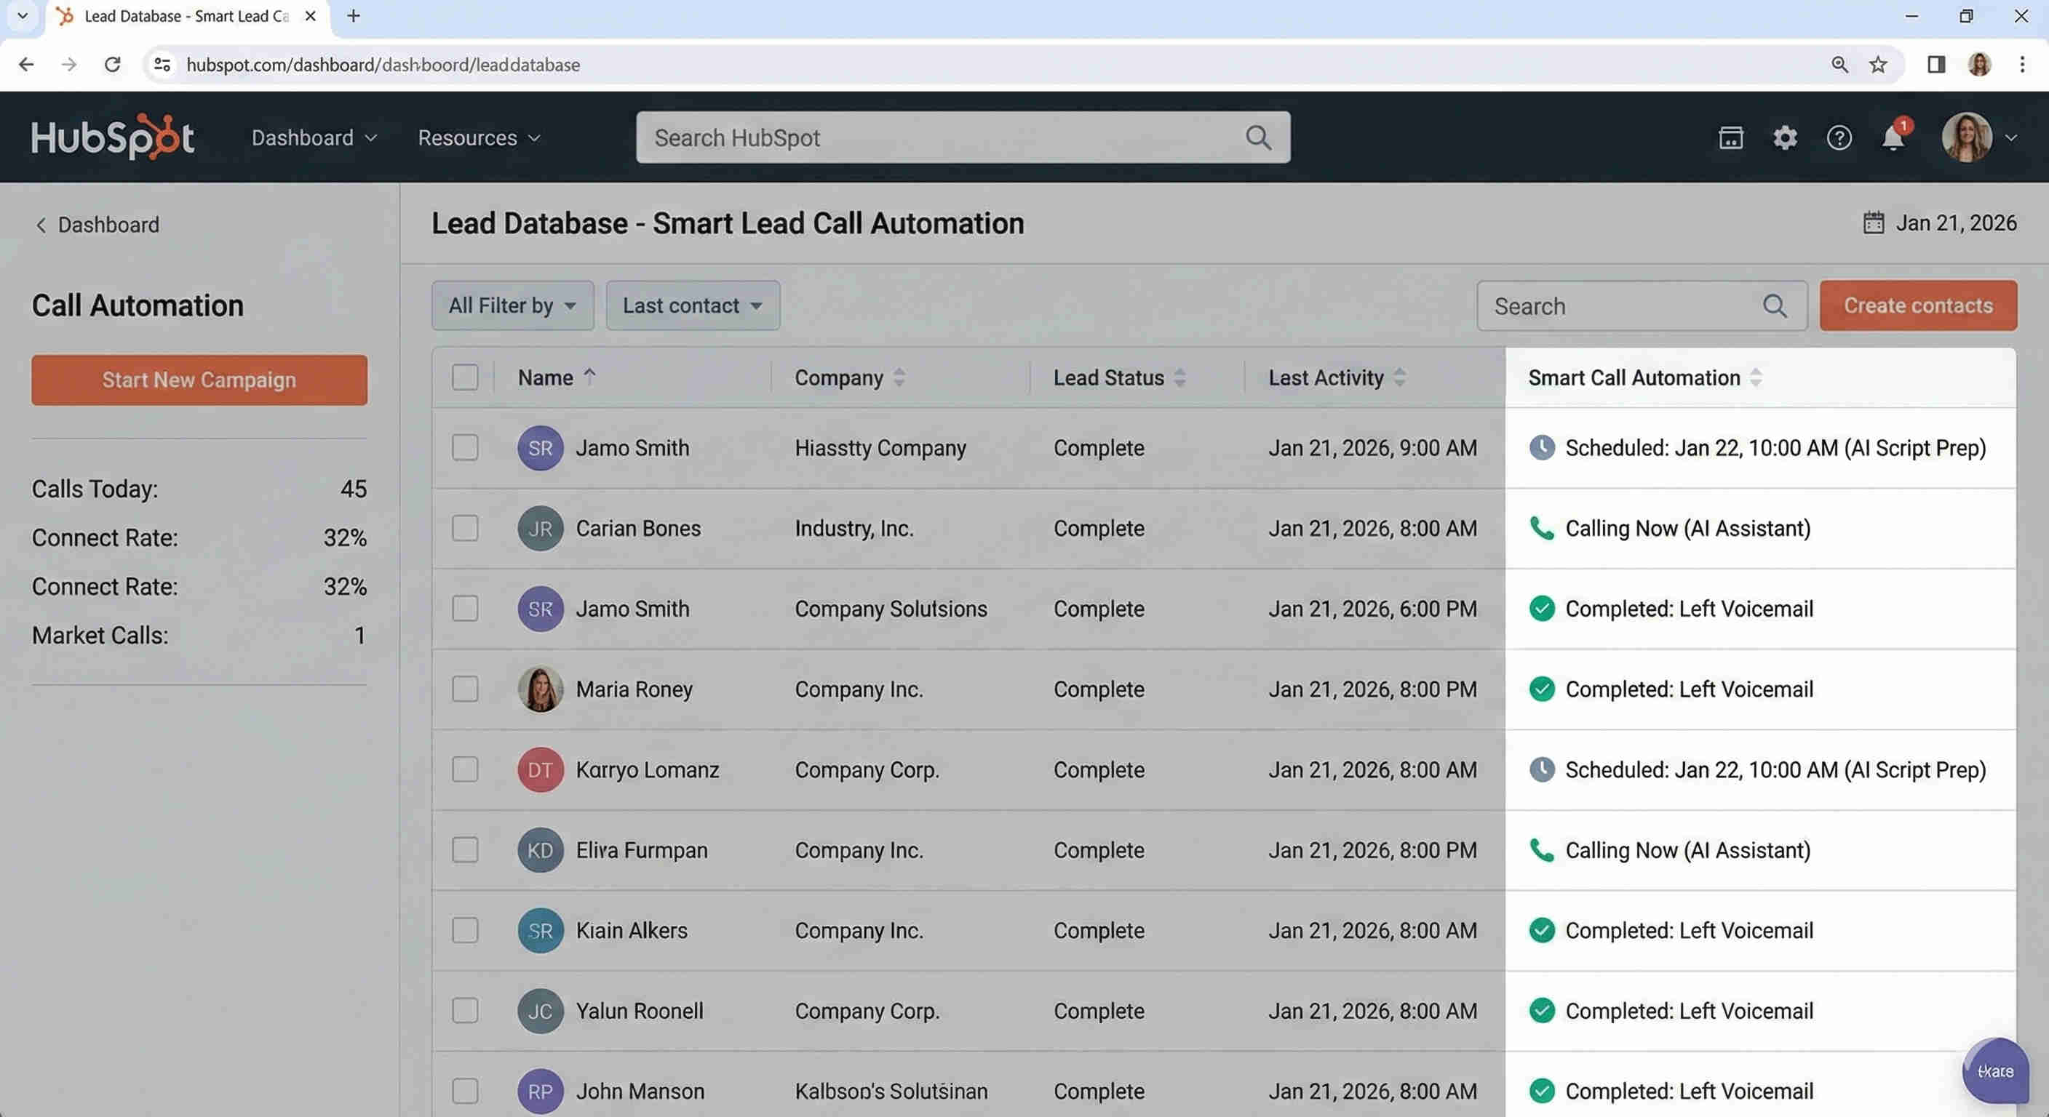Screen dimensions: 2049x1117
Task: Click the HubSpot logo
Action: click(x=112, y=137)
